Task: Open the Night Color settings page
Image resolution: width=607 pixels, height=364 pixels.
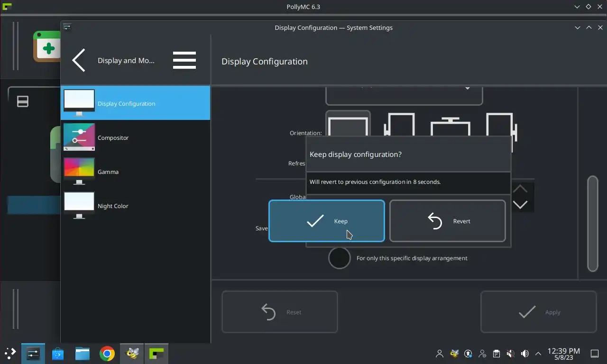Action: 136,206
